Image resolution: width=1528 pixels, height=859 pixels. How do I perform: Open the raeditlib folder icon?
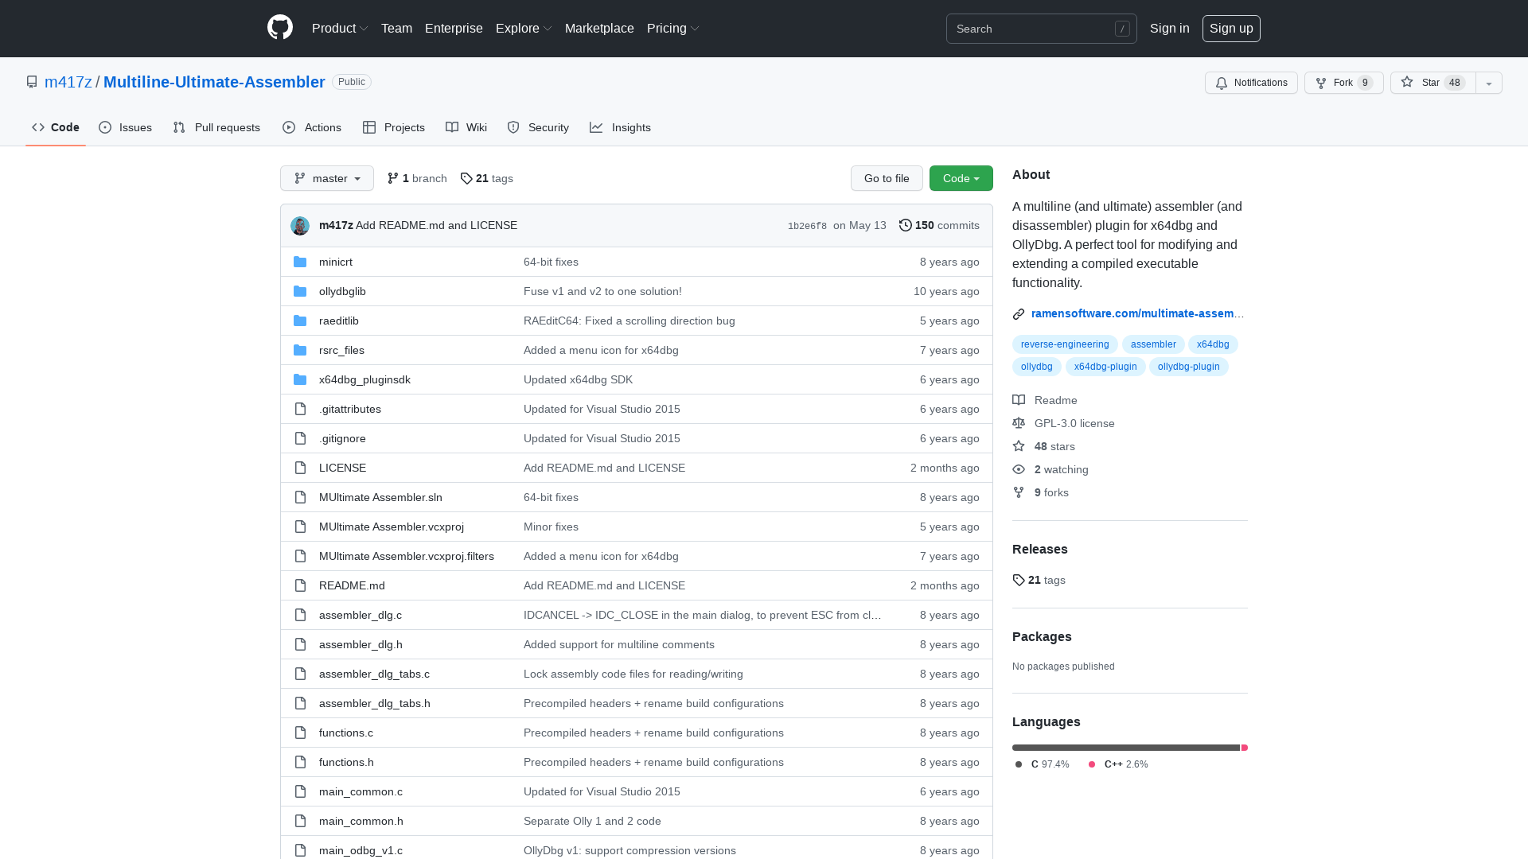pos(300,321)
